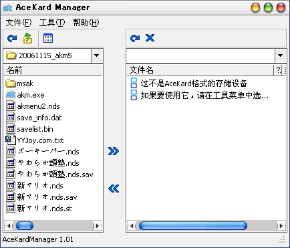
Task: Click the AceKard Manager title icon
Action: coord(7,7)
